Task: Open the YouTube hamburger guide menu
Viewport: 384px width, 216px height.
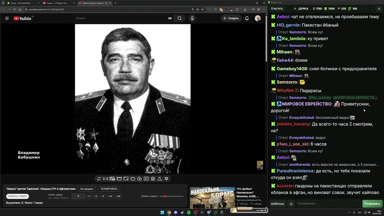Action: pyautogui.click(x=7, y=18)
